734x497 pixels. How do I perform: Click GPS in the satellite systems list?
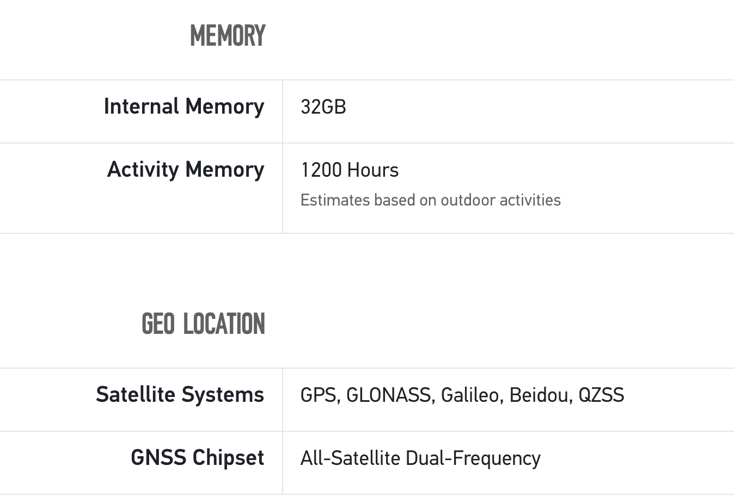320,395
